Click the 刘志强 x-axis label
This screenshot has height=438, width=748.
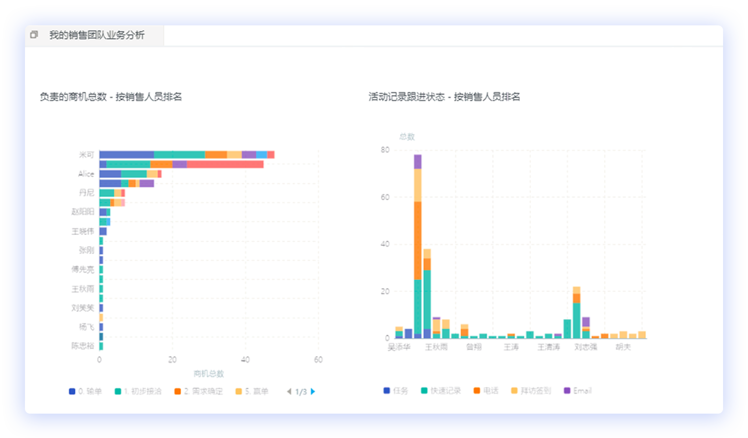click(x=585, y=347)
